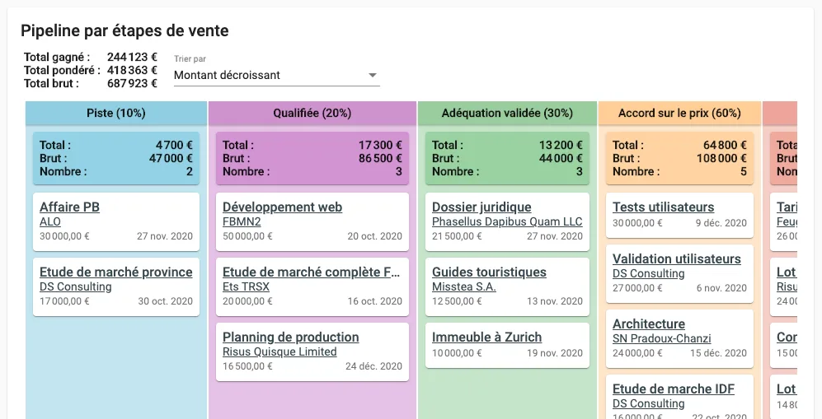The width and height of the screenshot is (822, 419).
Task: Open the Dossier juridique deal
Action: point(481,207)
